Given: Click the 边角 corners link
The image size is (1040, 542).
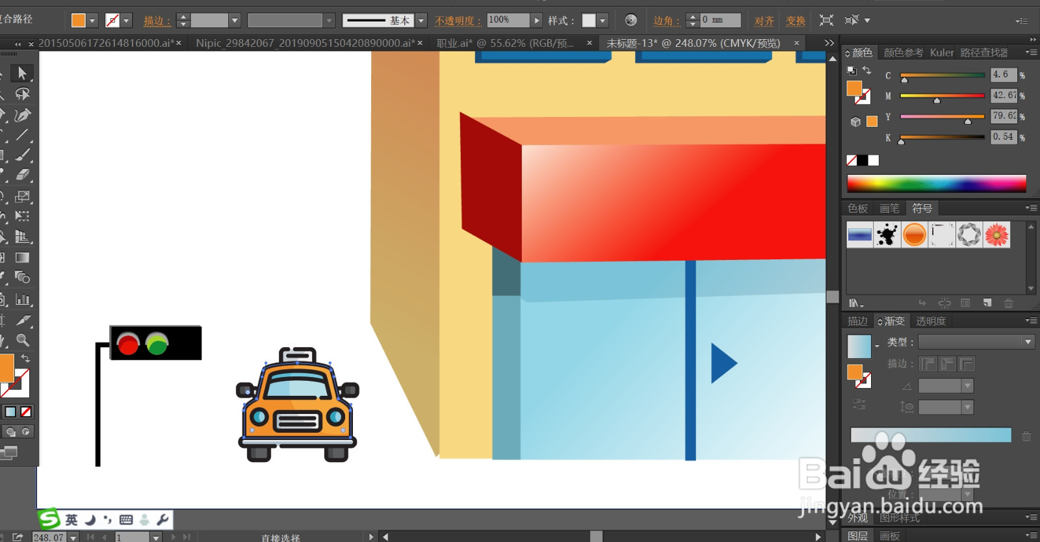Looking at the screenshot, I should click(x=666, y=21).
